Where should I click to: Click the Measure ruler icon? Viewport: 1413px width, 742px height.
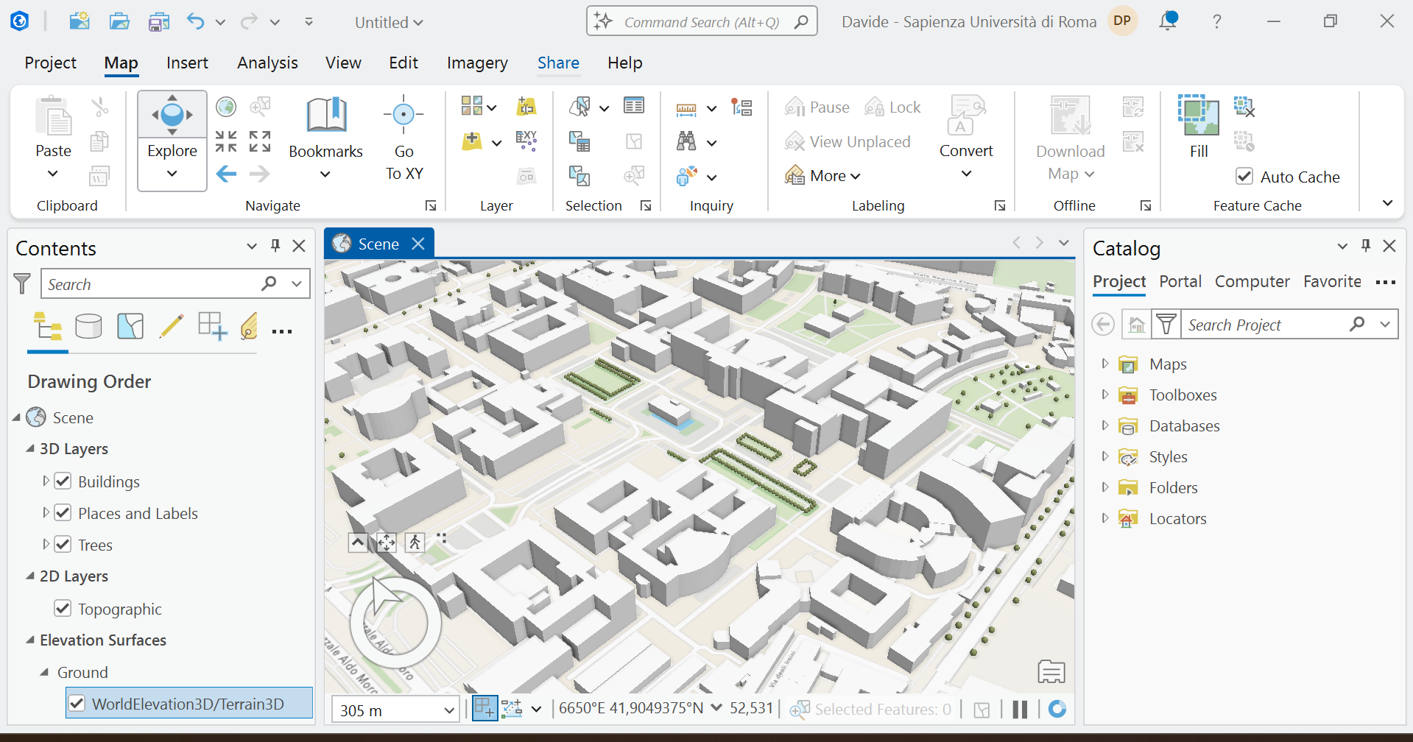[x=686, y=109]
